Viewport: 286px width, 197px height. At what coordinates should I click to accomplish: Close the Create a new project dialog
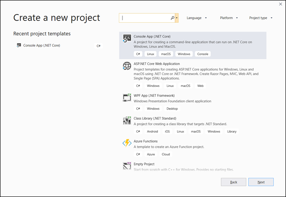pos(280,4)
